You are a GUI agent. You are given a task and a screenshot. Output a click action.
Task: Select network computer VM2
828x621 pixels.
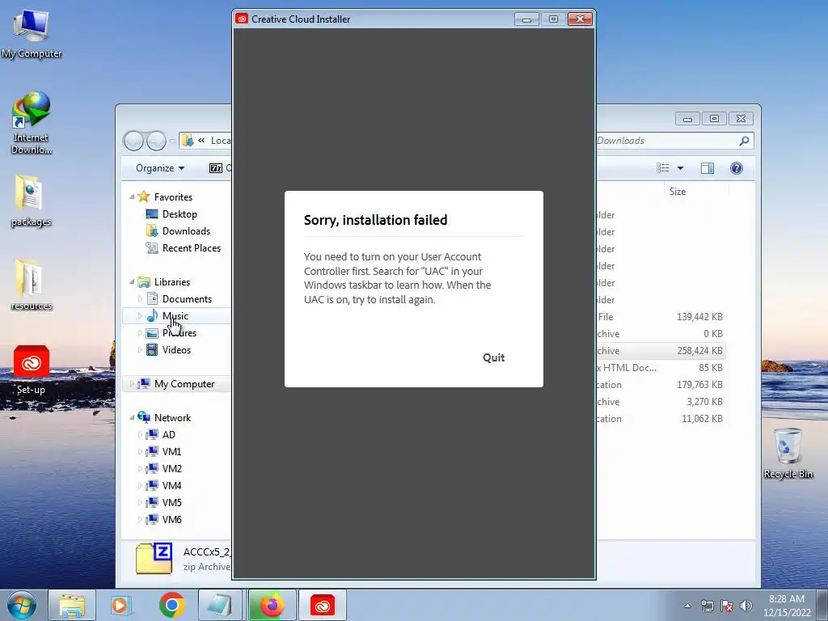(x=171, y=468)
